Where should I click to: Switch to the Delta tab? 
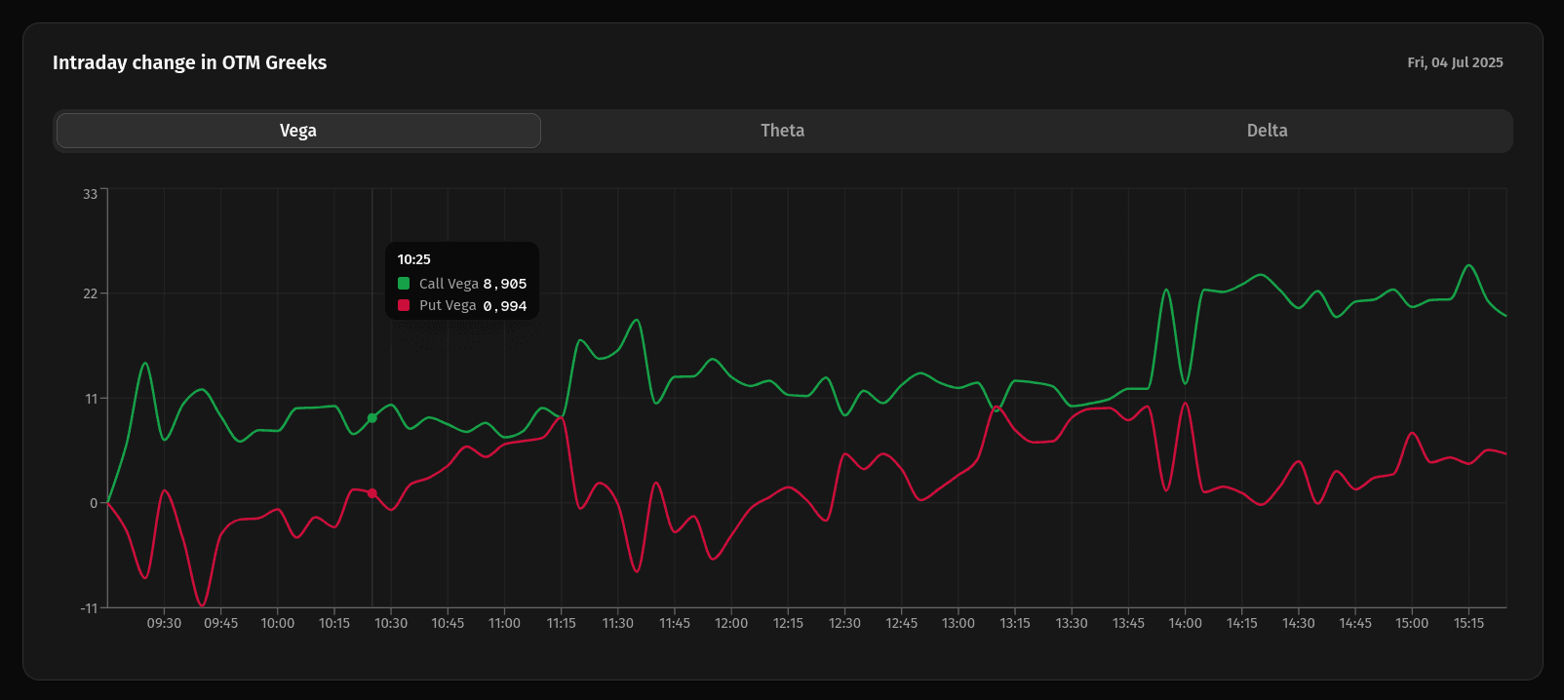click(x=1267, y=131)
